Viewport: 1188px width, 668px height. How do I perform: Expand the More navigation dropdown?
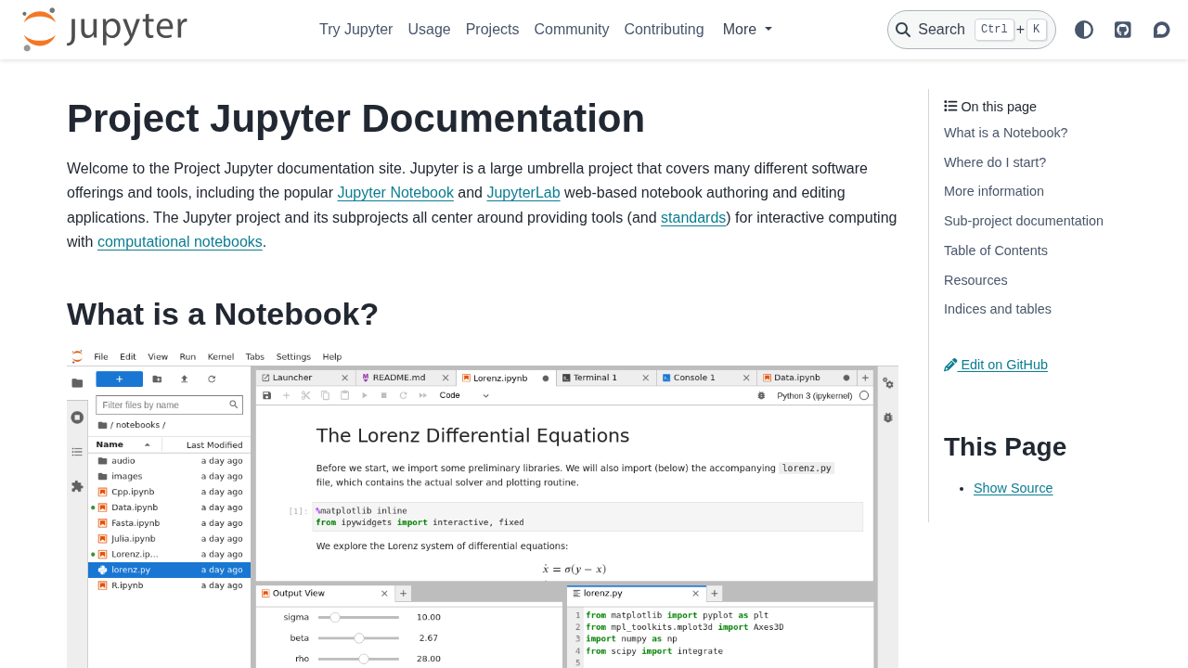tap(747, 30)
